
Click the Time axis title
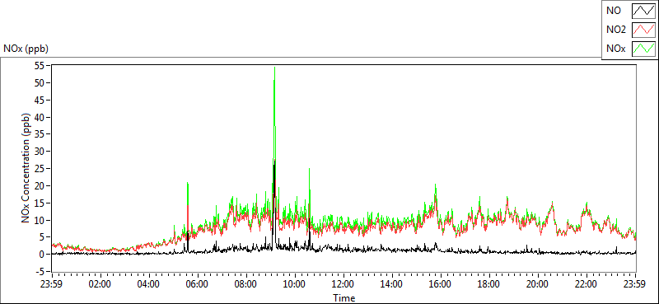[344, 298]
